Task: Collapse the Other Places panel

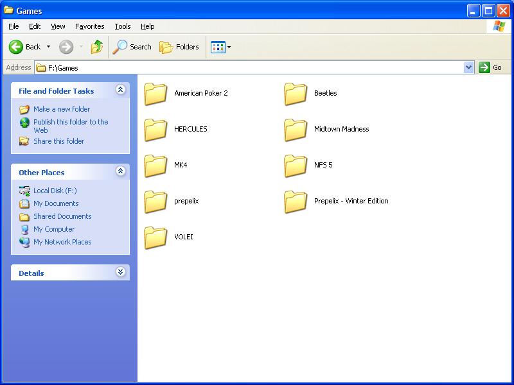Action: [121, 171]
